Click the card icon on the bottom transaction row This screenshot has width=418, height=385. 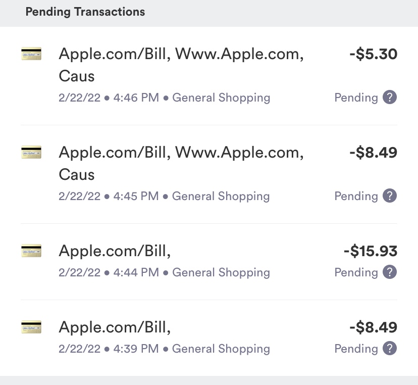[32, 327]
